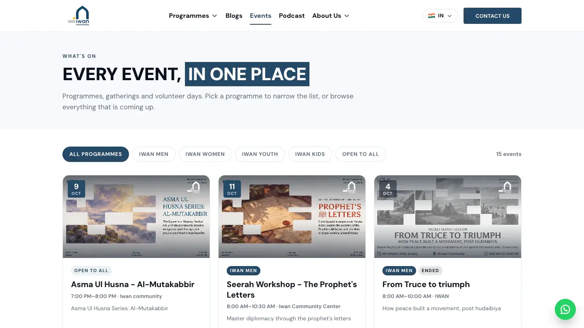Screen dimensions: 584x328
Task: Click the 9 Oct date badge
Action: click(x=76, y=189)
